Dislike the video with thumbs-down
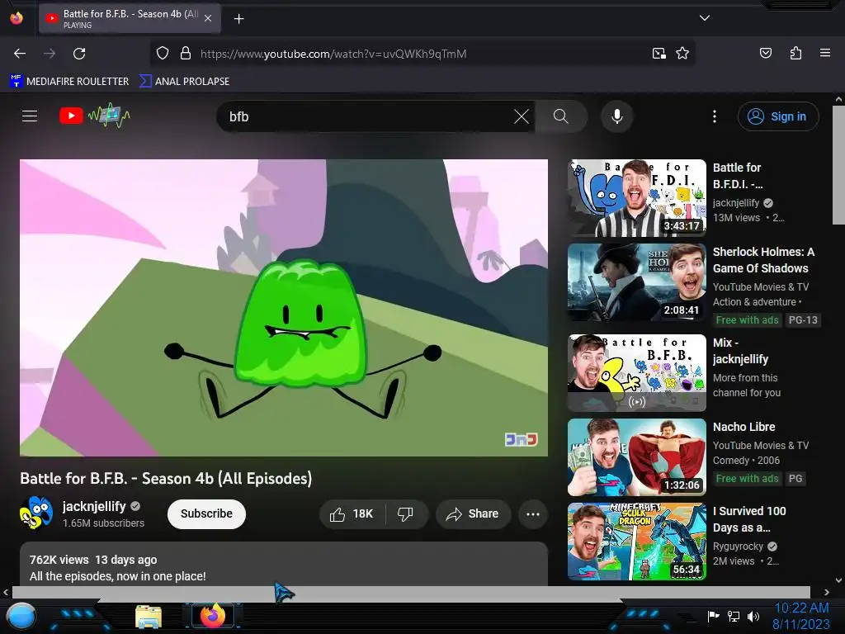 pyautogui.click(x=406, y=513)
